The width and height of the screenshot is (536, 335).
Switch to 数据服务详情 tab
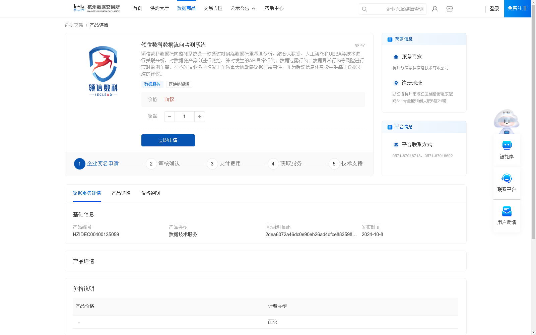pyautogui.click(x=87, y=193)
